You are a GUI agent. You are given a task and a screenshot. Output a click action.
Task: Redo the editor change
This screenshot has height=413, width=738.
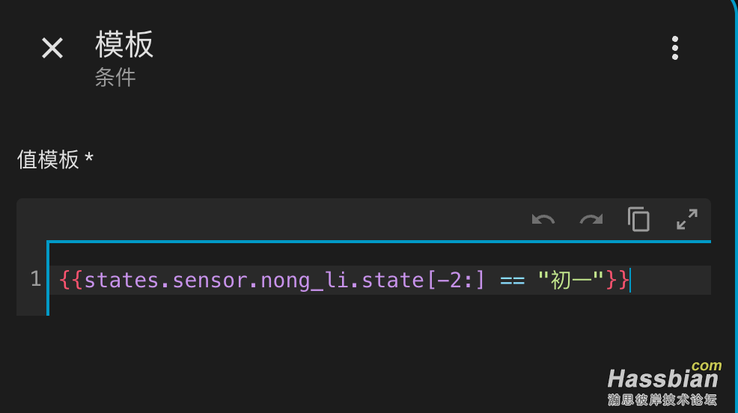[591, 219]
